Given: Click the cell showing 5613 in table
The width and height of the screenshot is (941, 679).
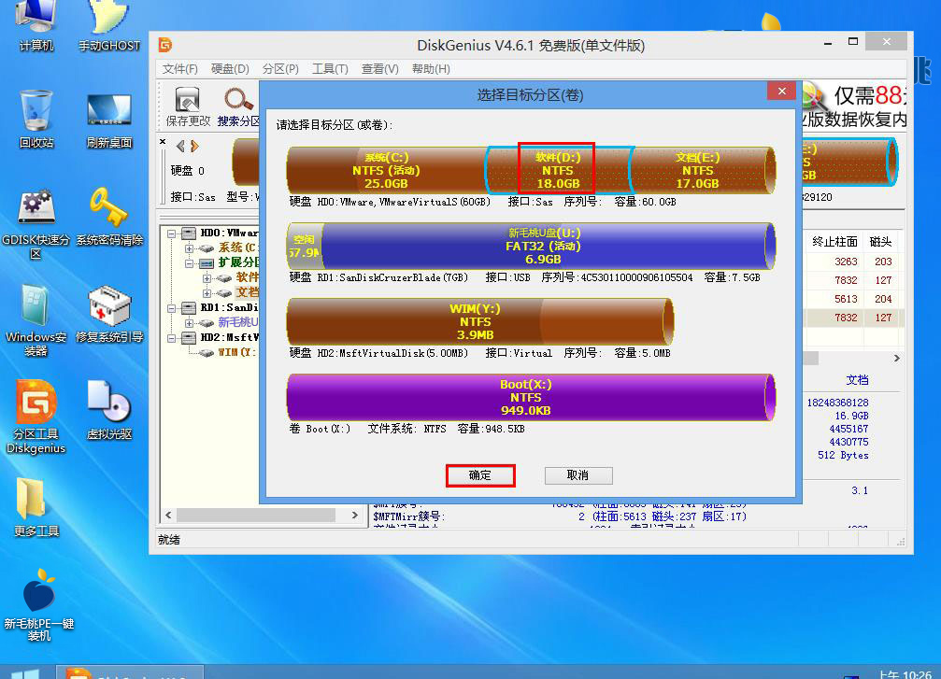Looking at the screenshot, I should click(x=846, y=299).
